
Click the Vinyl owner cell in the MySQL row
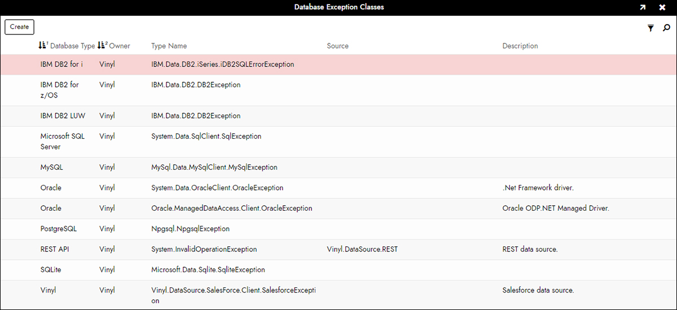click(x=107, y=167)
